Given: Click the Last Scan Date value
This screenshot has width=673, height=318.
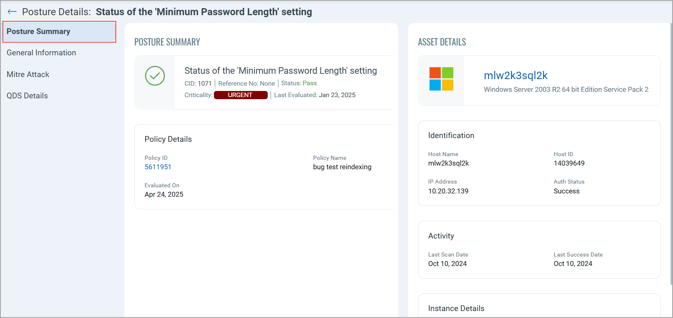Looking at the screenshot, I should [x=447, y=263].
